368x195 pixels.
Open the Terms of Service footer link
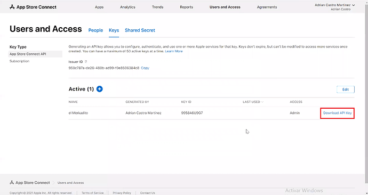tap(92, 193)
